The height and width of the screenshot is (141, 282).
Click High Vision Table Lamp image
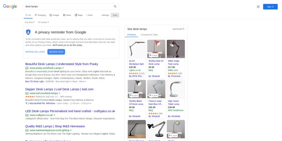(176, 89)
